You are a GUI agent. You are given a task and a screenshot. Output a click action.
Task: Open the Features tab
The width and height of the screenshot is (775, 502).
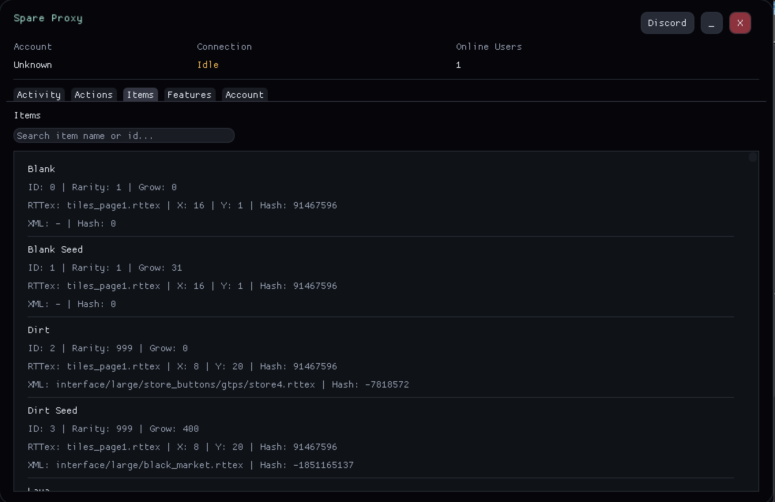tap(190, 95)
